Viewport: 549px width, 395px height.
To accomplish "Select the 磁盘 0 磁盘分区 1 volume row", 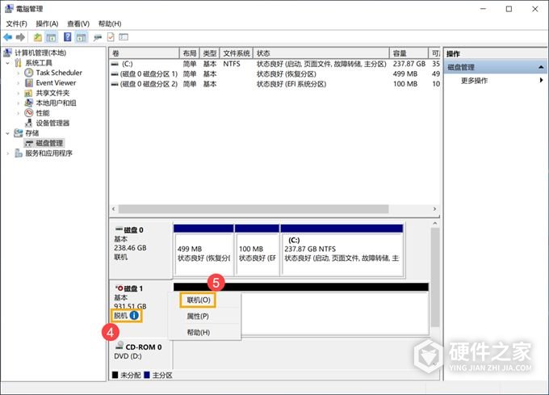I will [274, 74].
